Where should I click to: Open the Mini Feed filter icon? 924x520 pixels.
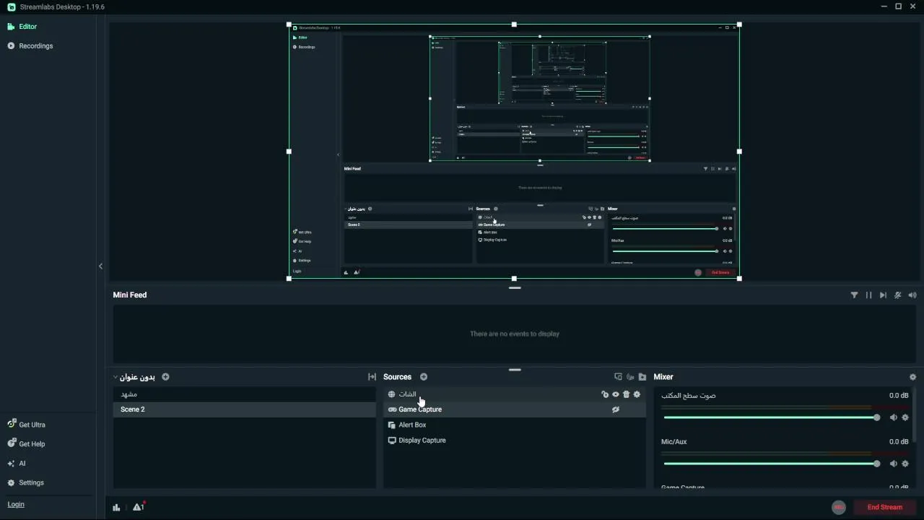[x=854, y=295]
